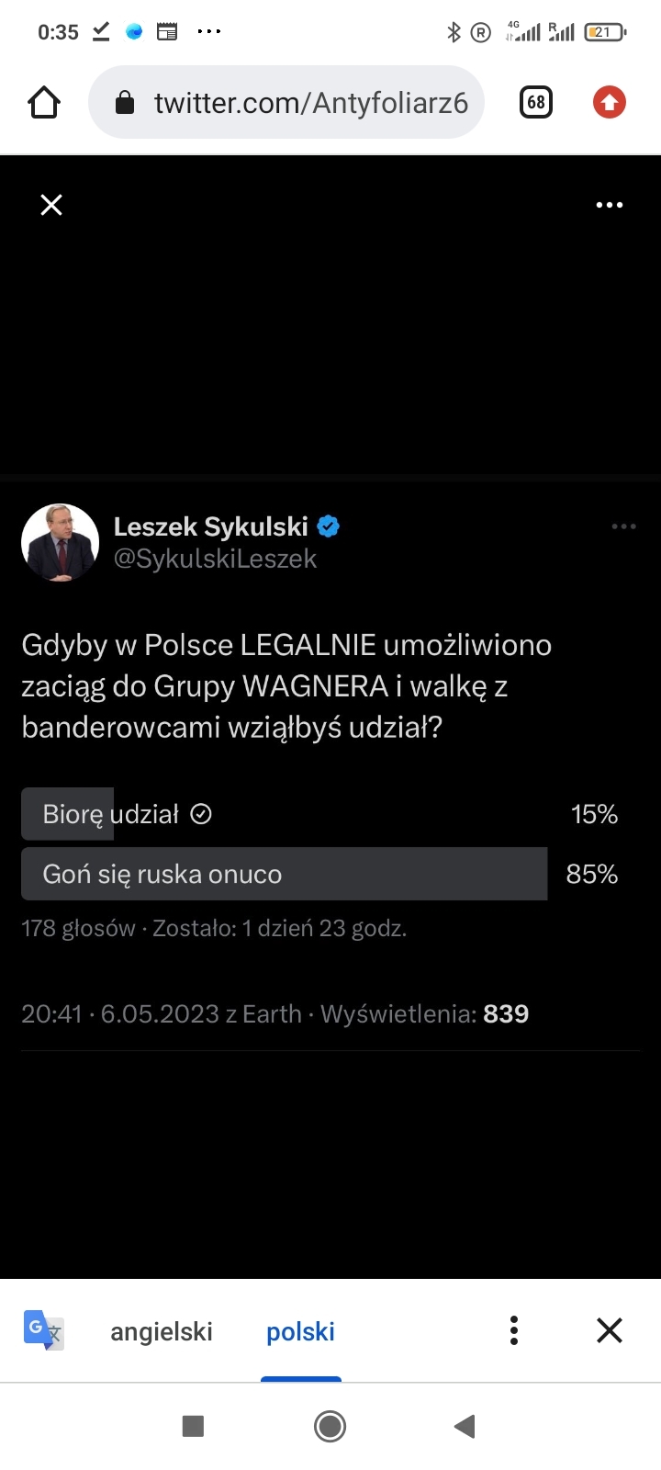Tap the browser home icon
The width and height of the screenshot is (661, 1470).
[44, 103]
